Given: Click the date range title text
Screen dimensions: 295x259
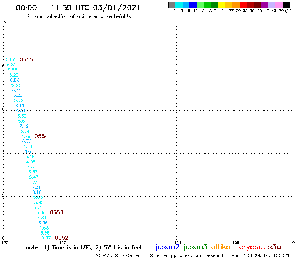Looking at the screenshot, I should point(78,8).
